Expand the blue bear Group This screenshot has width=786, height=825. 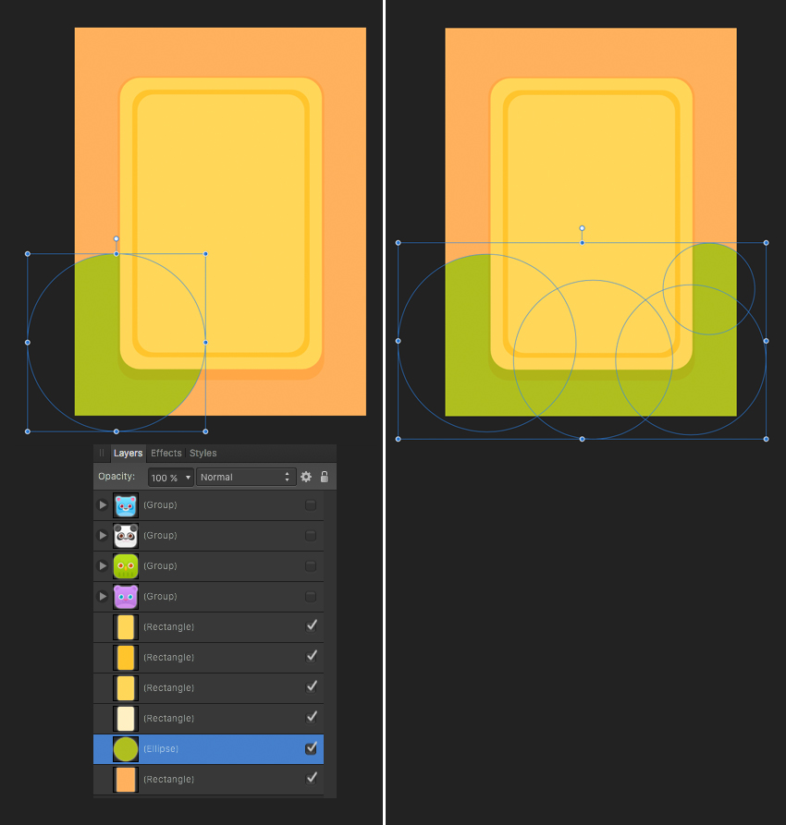point(103,505)
